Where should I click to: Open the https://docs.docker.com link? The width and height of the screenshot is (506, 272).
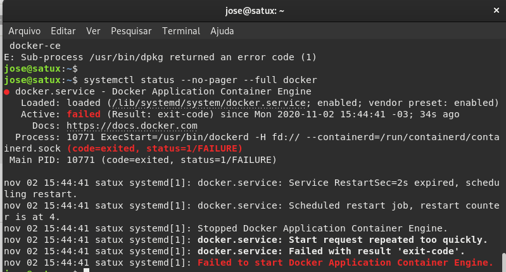point(132,126)
